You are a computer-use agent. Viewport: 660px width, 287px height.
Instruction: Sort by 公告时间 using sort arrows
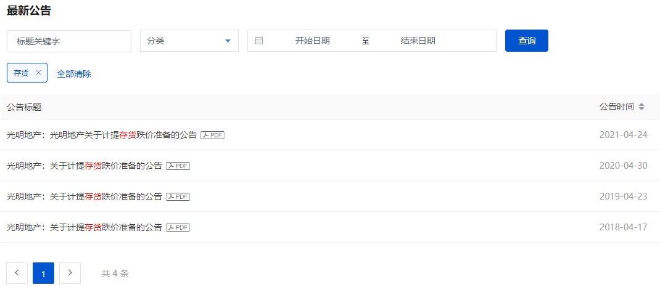[x=641, y=107]
